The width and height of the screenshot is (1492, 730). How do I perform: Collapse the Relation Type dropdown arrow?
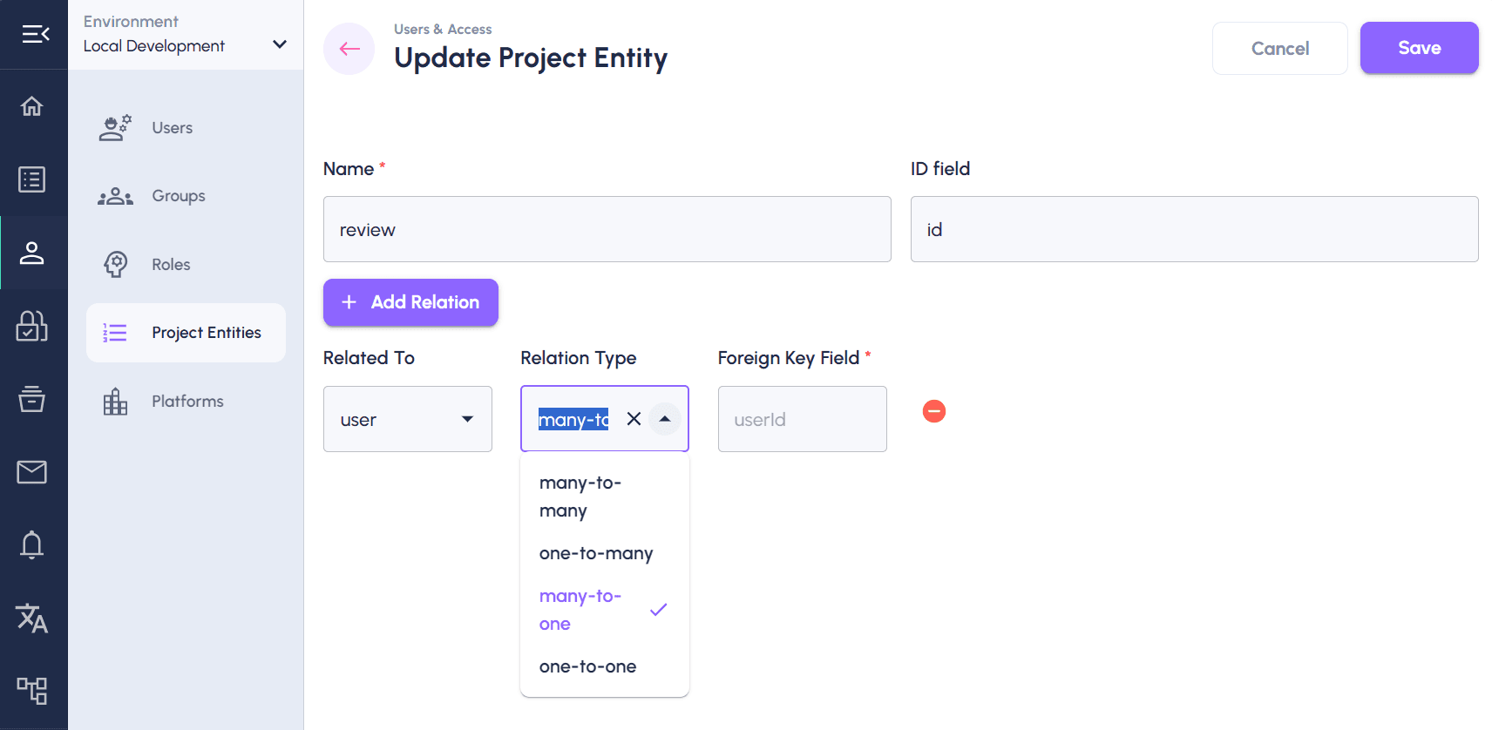[x=665, y=419]
